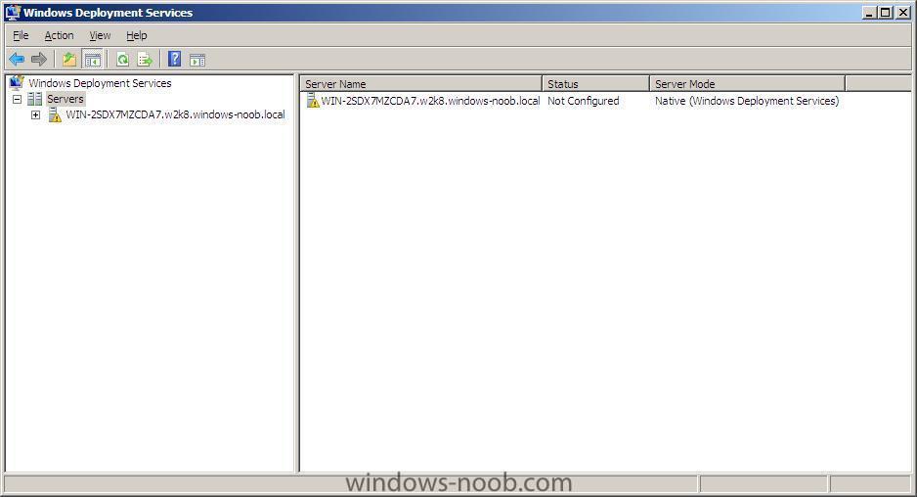Select WIN-2SDX7MZCDA7 server row in list
This screenshot has height=497, width=917.
[430, 101]
